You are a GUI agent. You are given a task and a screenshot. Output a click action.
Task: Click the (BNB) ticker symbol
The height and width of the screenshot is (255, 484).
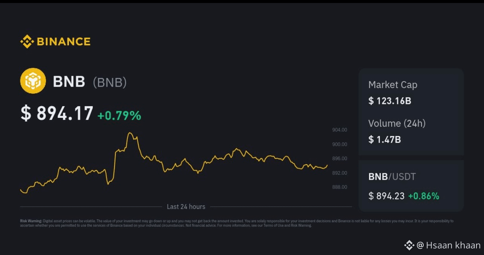click(x=110, y=82)
